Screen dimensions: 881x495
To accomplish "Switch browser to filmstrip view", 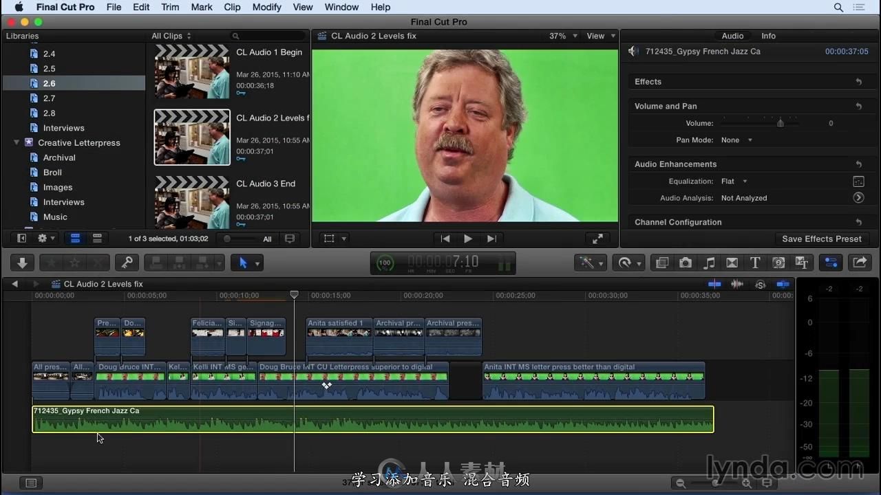I will pos(76,239).
